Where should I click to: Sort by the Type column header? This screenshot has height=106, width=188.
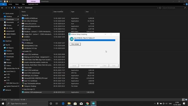73,12
